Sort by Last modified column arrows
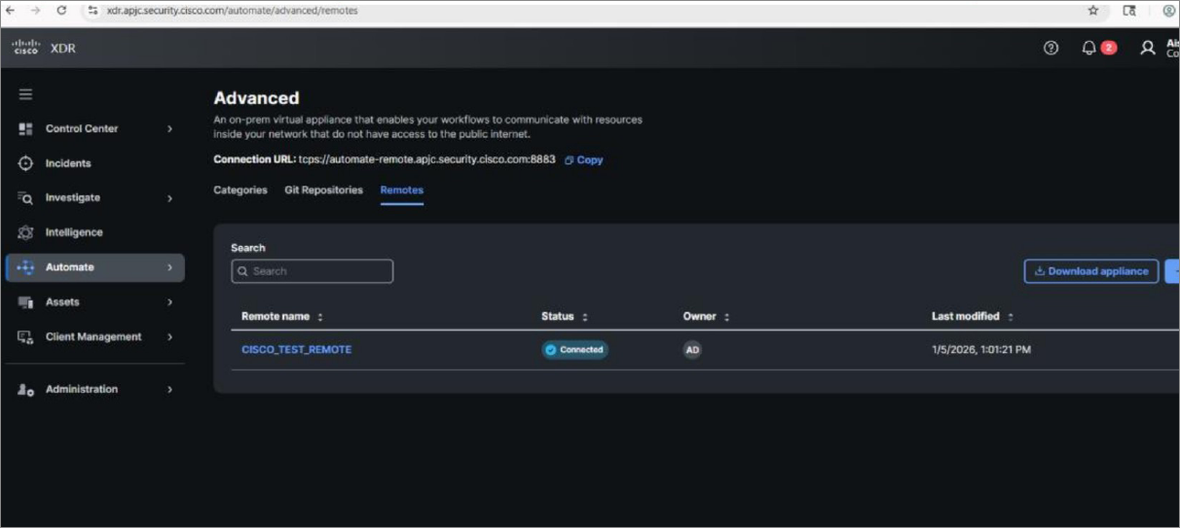The image size is (1180, 528). pyautogui.click(x=1011, y=317)
